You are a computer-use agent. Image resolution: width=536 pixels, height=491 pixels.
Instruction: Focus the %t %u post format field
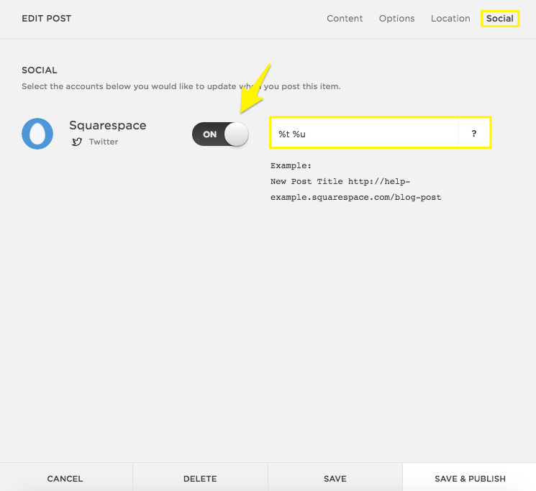[363, 134]
